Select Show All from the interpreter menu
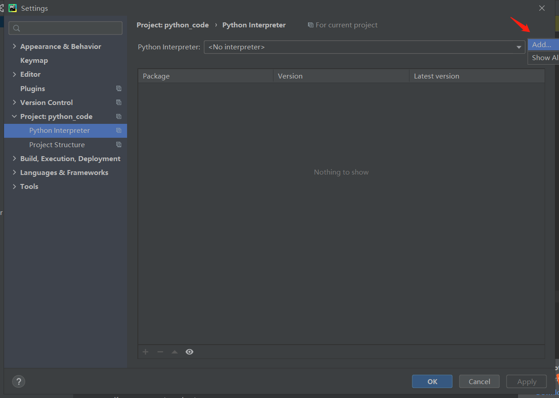 543,57
